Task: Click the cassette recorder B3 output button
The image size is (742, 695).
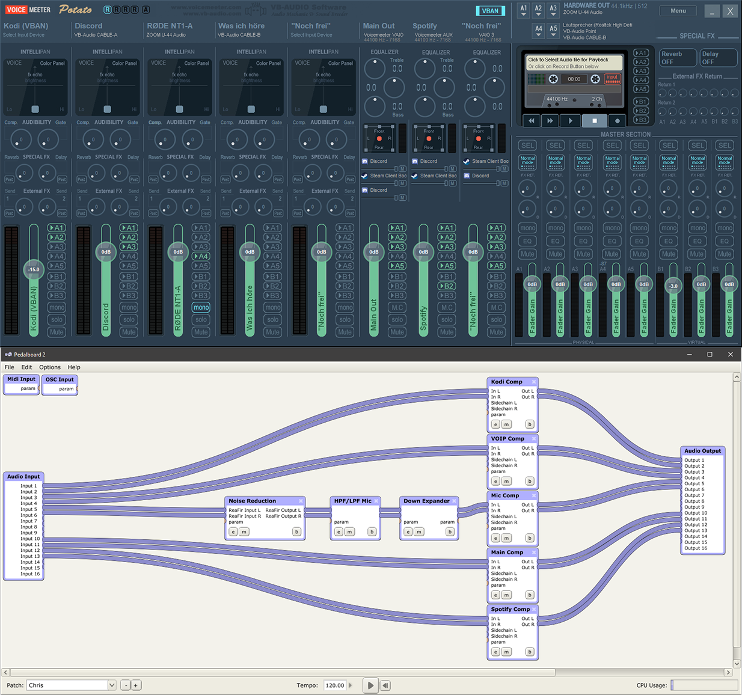Action: (642, 120)
